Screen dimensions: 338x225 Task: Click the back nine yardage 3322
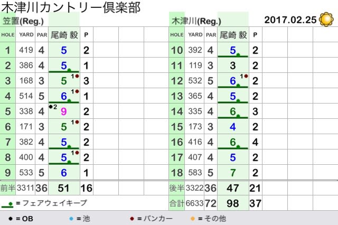(195, 188)
